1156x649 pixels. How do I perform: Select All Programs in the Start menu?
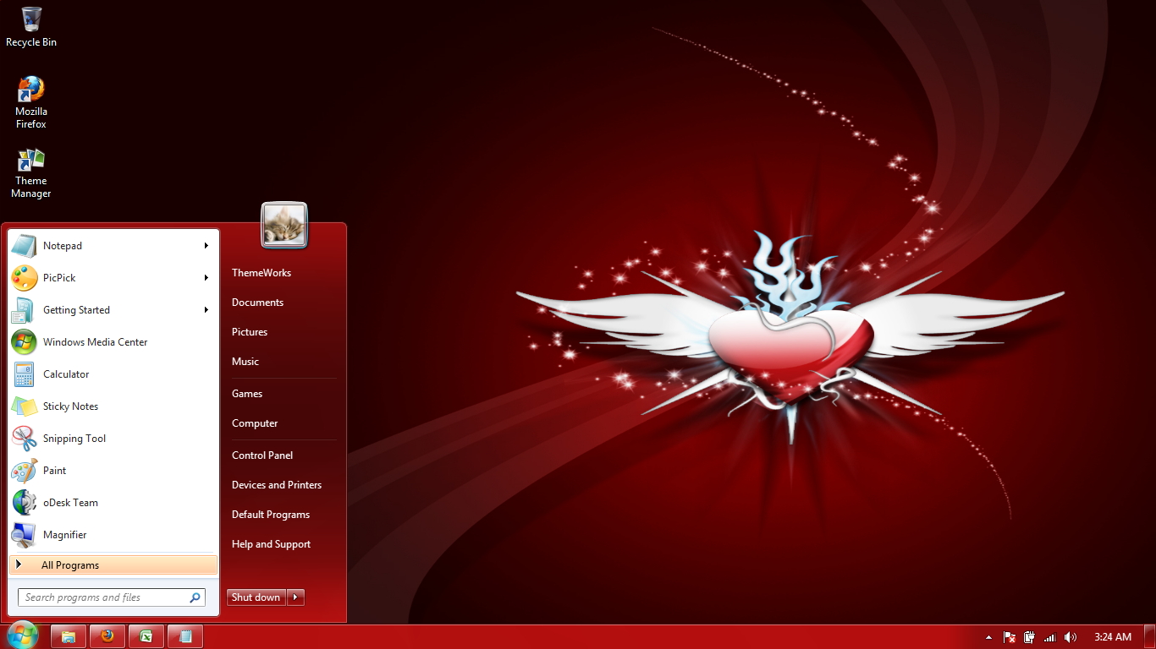(x=70, y=564)
